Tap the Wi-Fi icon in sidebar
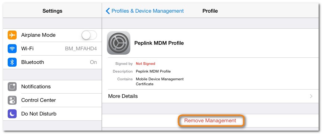 coord(12,49)
